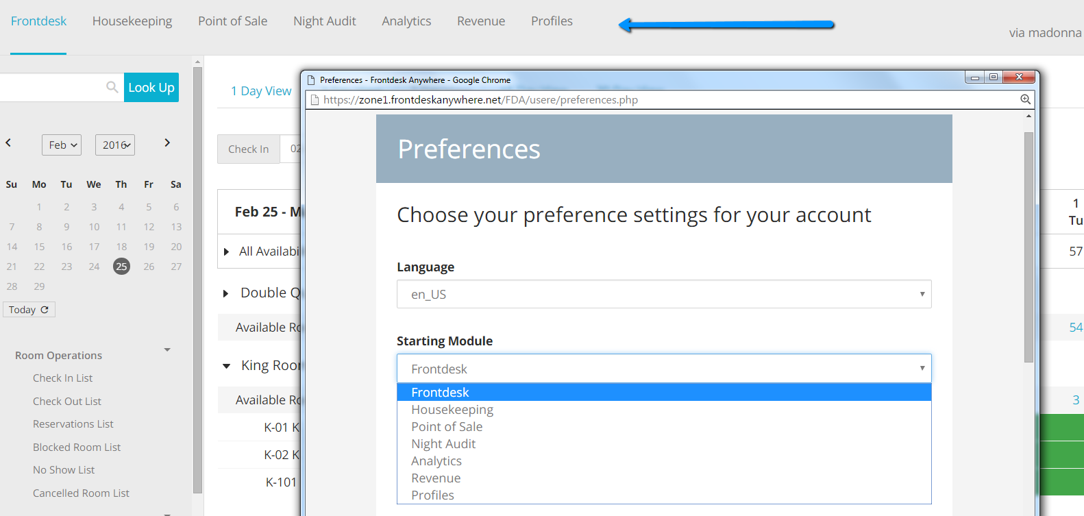Viewport: 1084px width, 516px height.
Task: Click the Look Up button
Action: pos(151,87)
